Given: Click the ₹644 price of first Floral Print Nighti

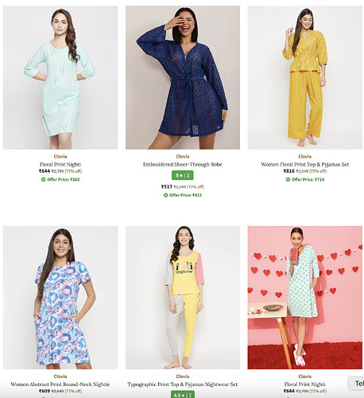Looking at the screenshot, I should 45,171.
